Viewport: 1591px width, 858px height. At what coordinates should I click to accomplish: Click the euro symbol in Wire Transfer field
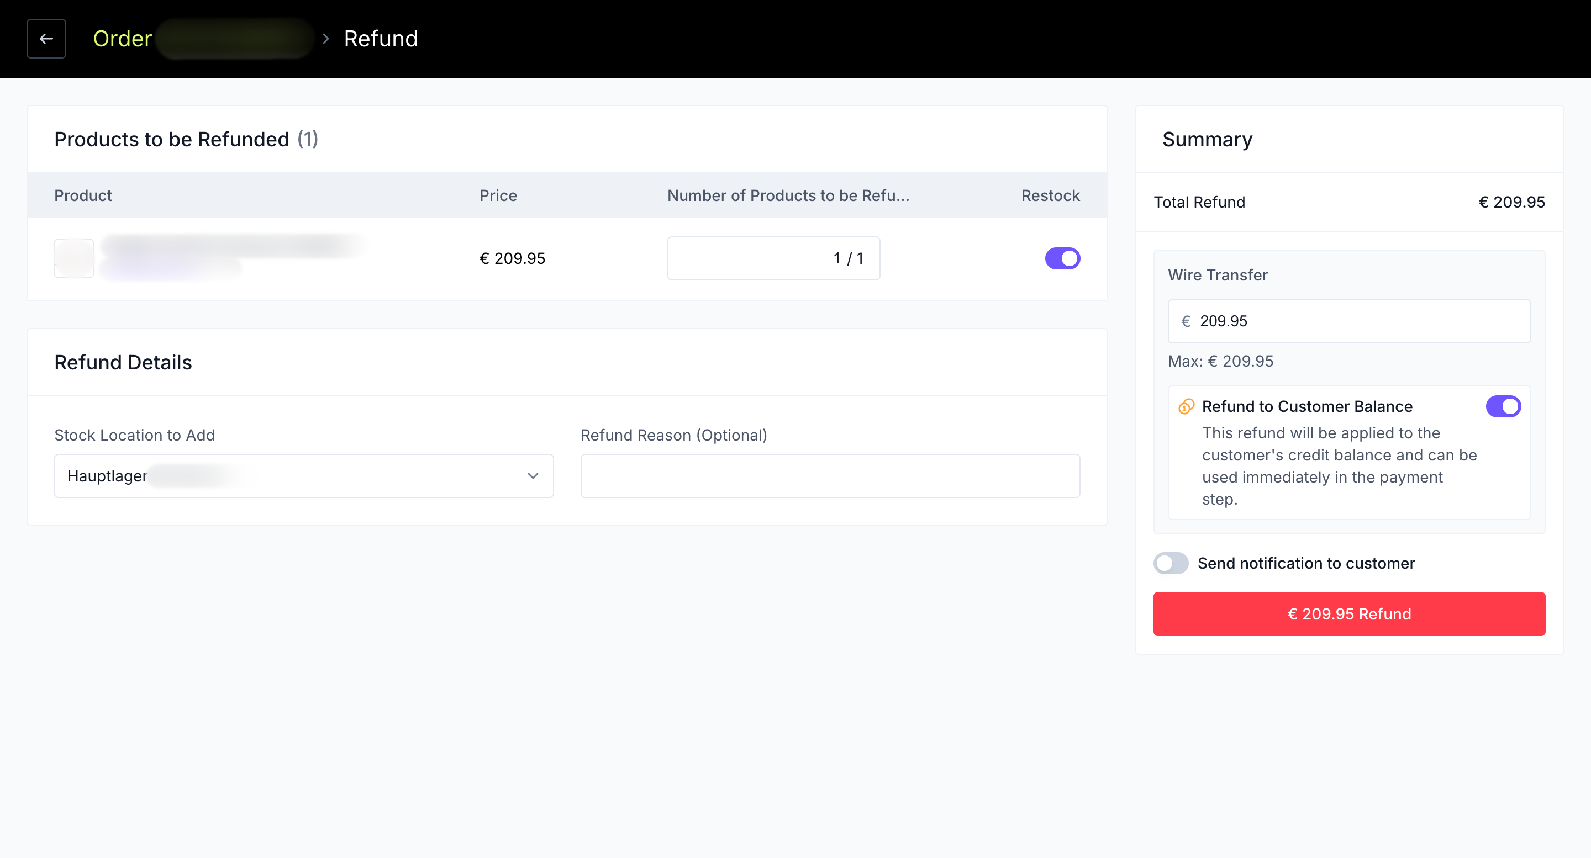pos(1186,321)
